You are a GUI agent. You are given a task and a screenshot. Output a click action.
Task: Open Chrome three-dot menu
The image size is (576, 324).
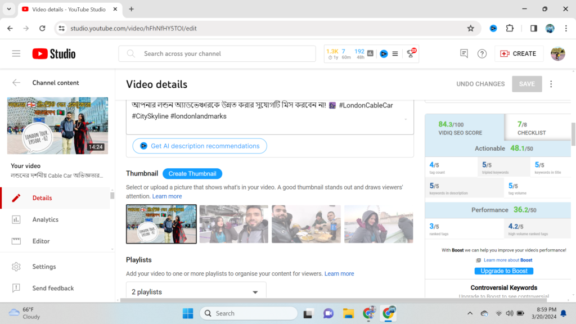pyautogui.click(x=566, y=28)
